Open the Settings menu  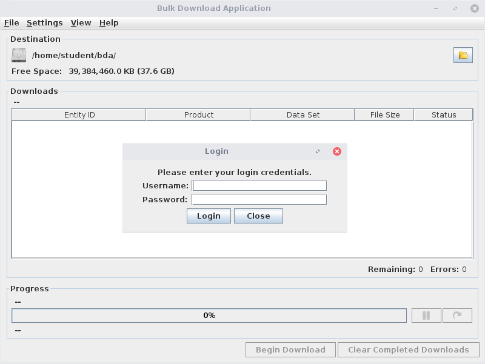44,22
